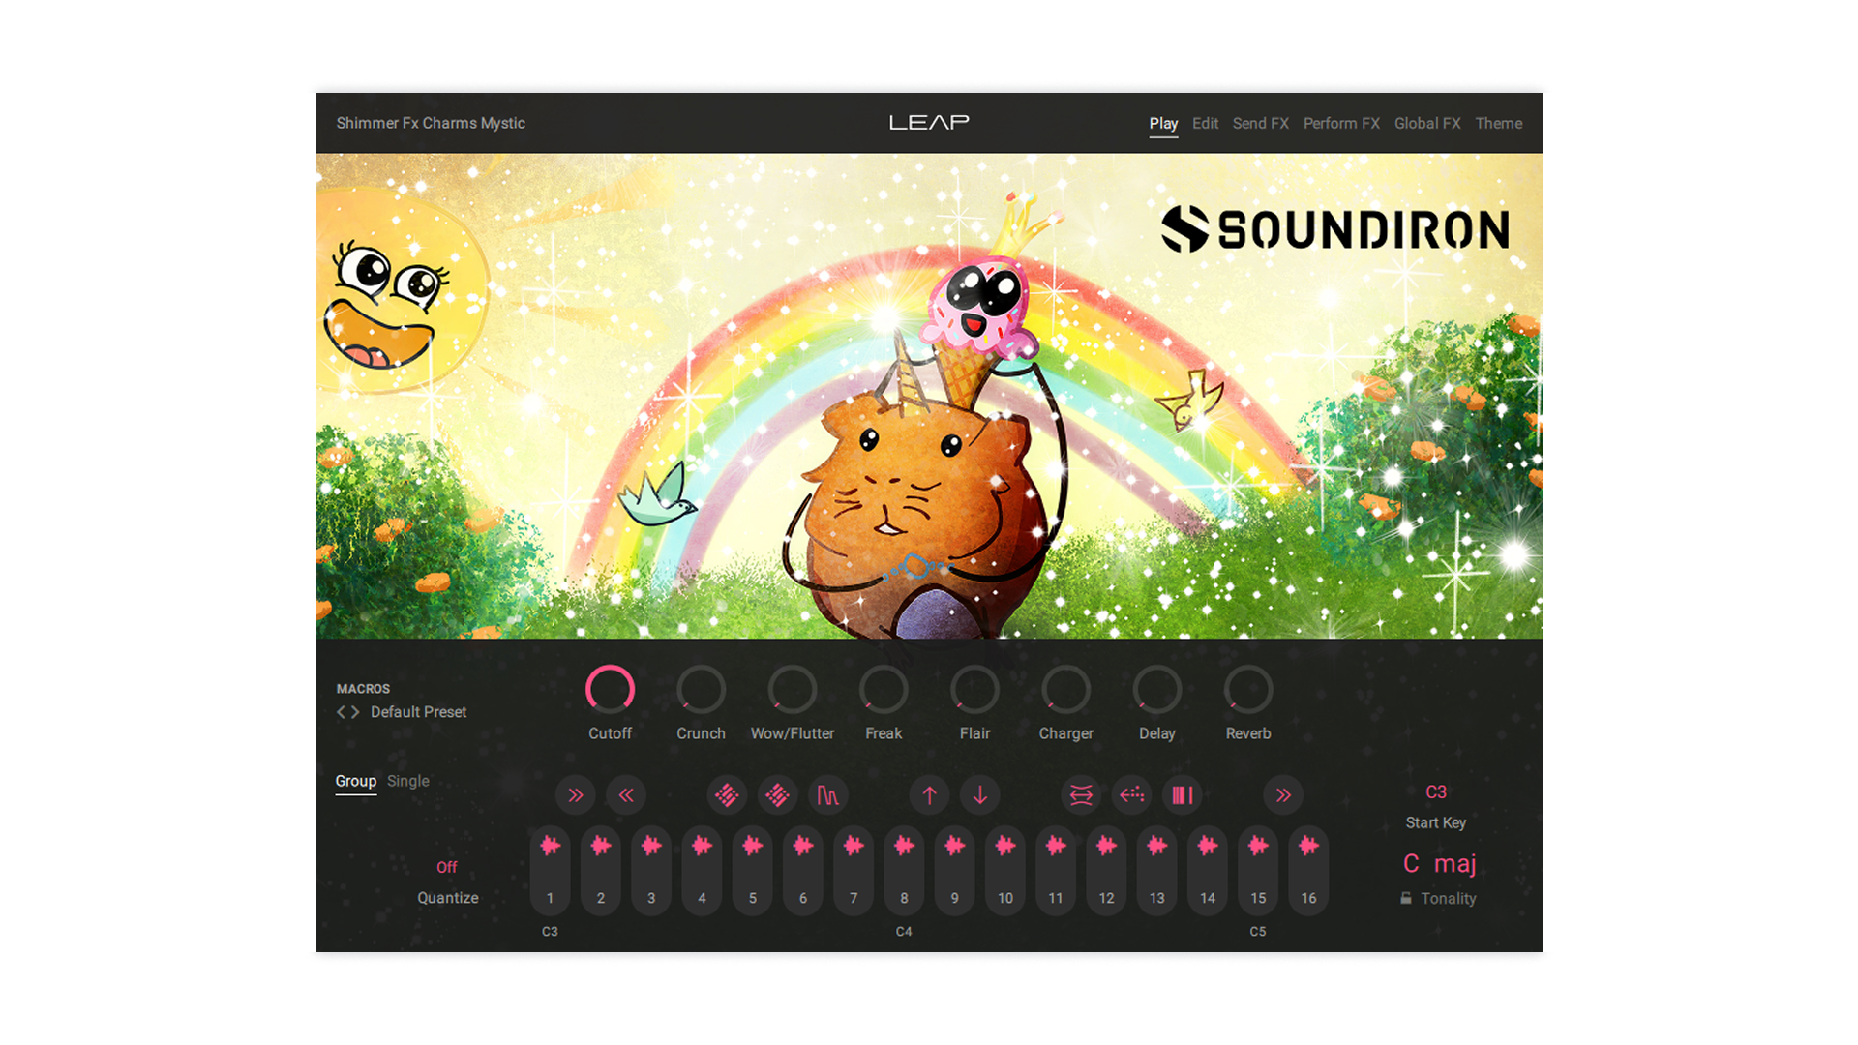Select Single mode
1858x1045 pixels.
[407, 781]
